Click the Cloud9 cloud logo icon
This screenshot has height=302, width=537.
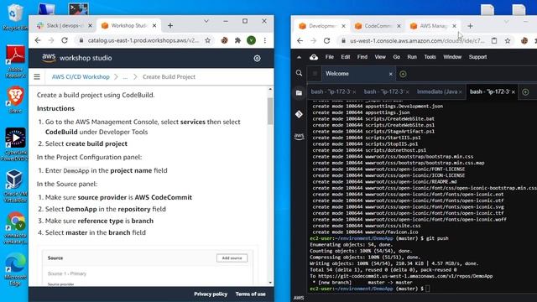click(x=314, y=57)
